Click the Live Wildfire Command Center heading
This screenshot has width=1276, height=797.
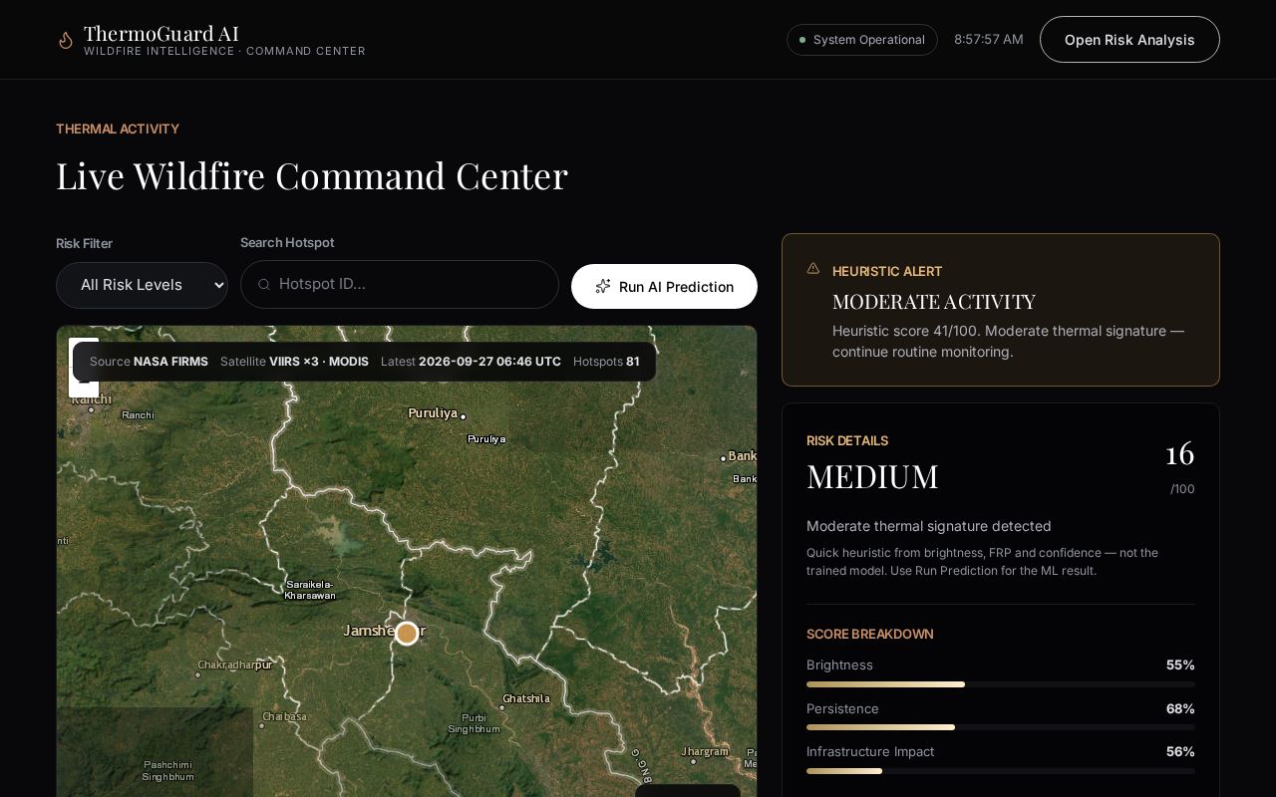pyautogui.click(x=312, y=175)
